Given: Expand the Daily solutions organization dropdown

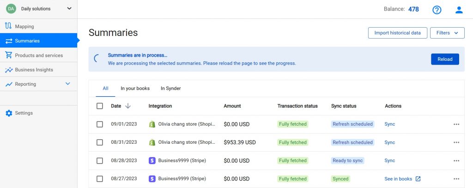Looking at the screenshot, I should 69,9.
